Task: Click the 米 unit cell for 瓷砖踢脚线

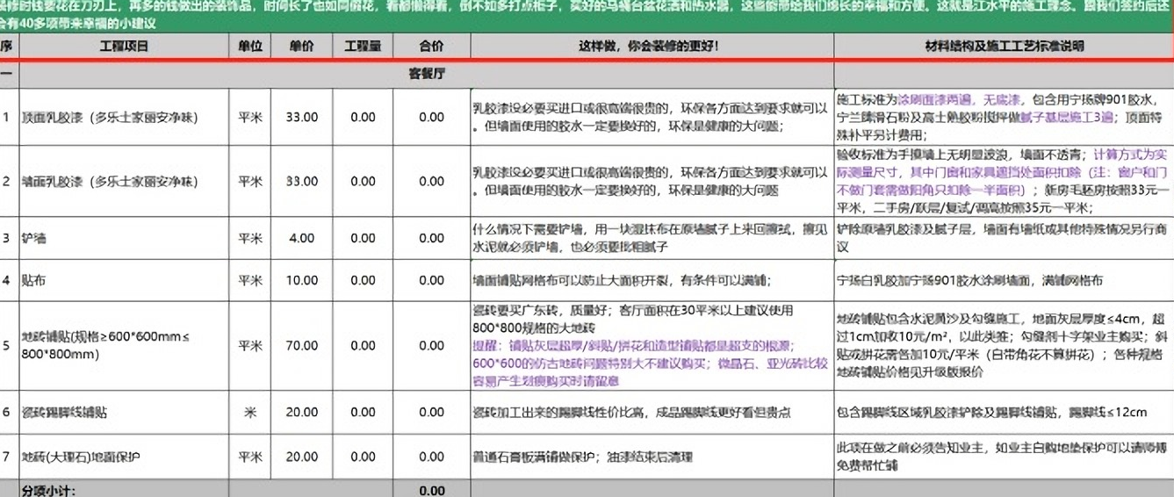Action: 250,412
